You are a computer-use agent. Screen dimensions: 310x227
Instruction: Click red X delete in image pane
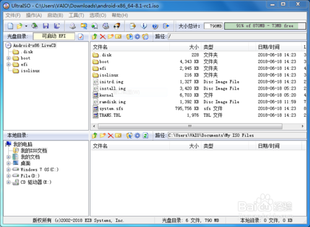pyautogui.click(x=102, y=36)
